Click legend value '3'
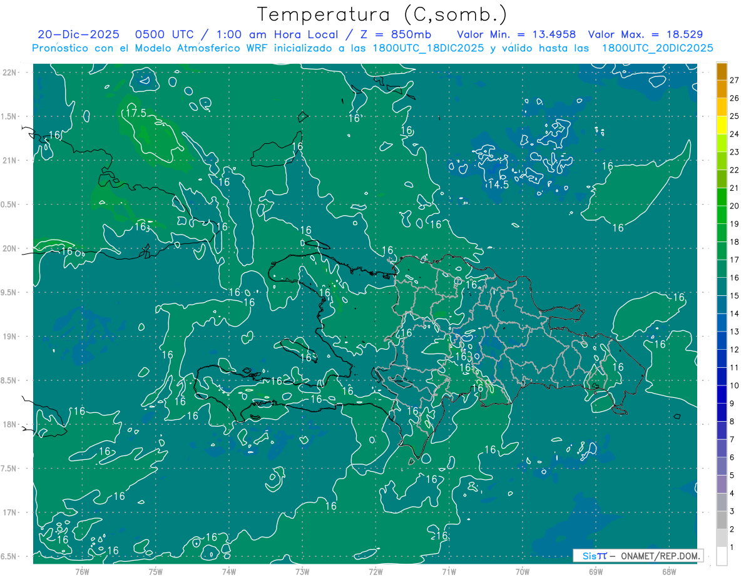 pyautogui.click(x=732, y=511)
